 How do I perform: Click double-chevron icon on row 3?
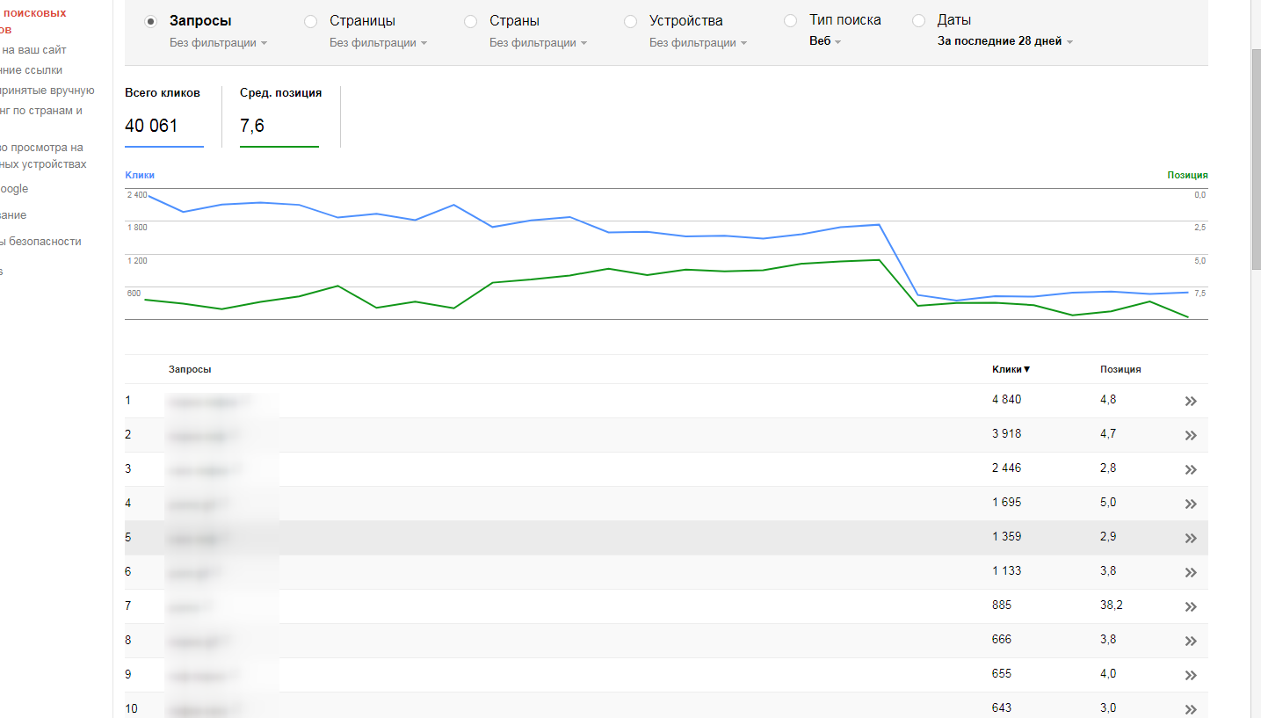(x=1191, y=469)
